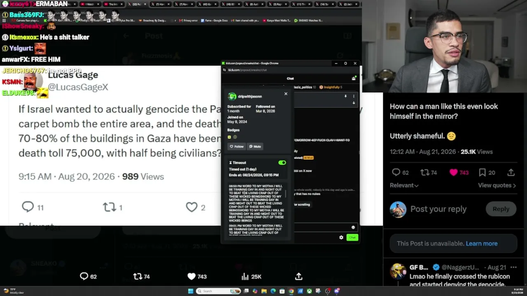The width and height of the screenshot is (527, 296).
Task: Click the dripwithjasonn profile avatar
Action: 232,97
